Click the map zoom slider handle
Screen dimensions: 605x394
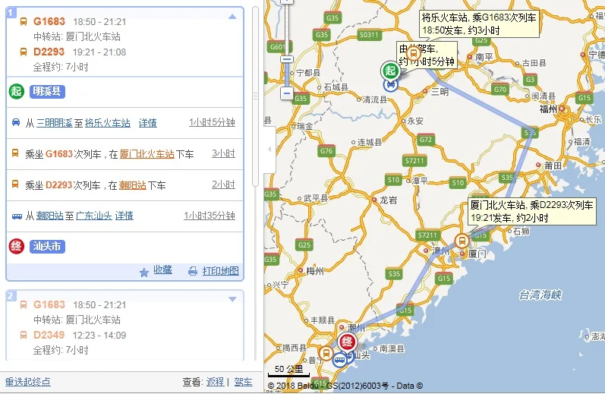point(287,59)
